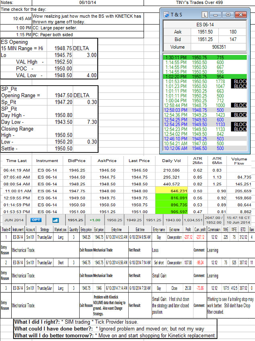
Task: Click the T & S window title icon
Action: tap(166, 15)
